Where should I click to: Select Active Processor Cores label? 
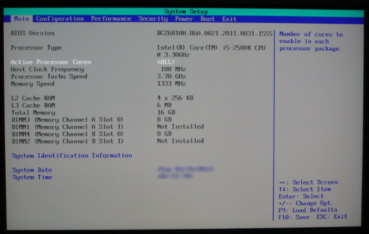51,62
